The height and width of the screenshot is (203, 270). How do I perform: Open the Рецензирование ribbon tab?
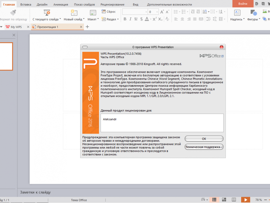click(x=113, y=5)
